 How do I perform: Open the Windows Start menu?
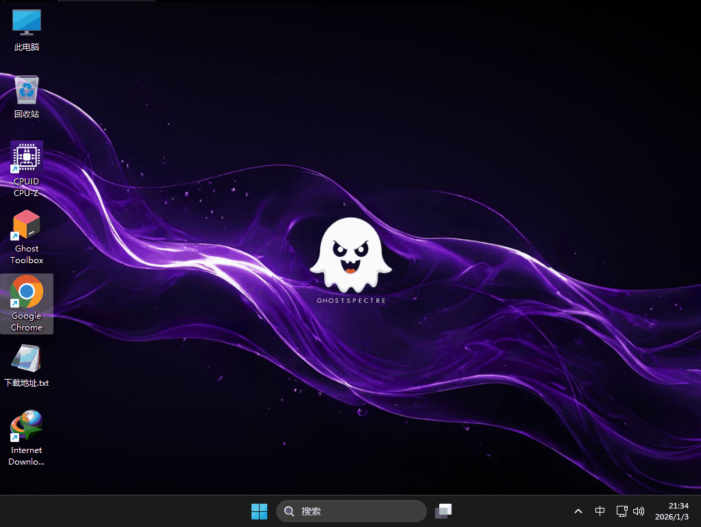click(x=259, y=511)
